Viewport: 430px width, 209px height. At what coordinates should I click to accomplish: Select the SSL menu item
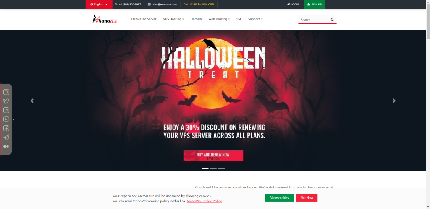(239, 19)
